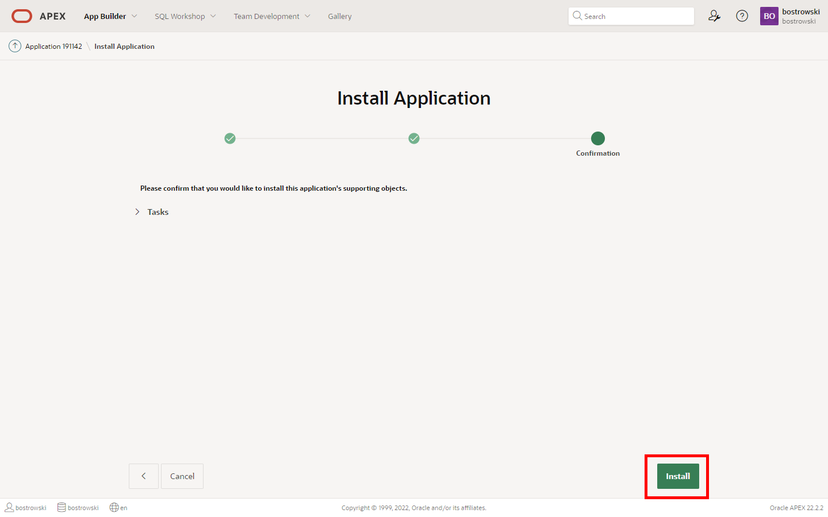Screen dimensions: 828x517
Task: Click the BO user avatar
Action: 769,16
